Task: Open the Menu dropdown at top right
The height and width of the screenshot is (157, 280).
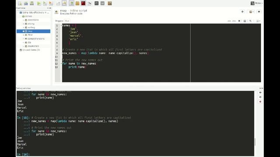Action: (257, 3)
